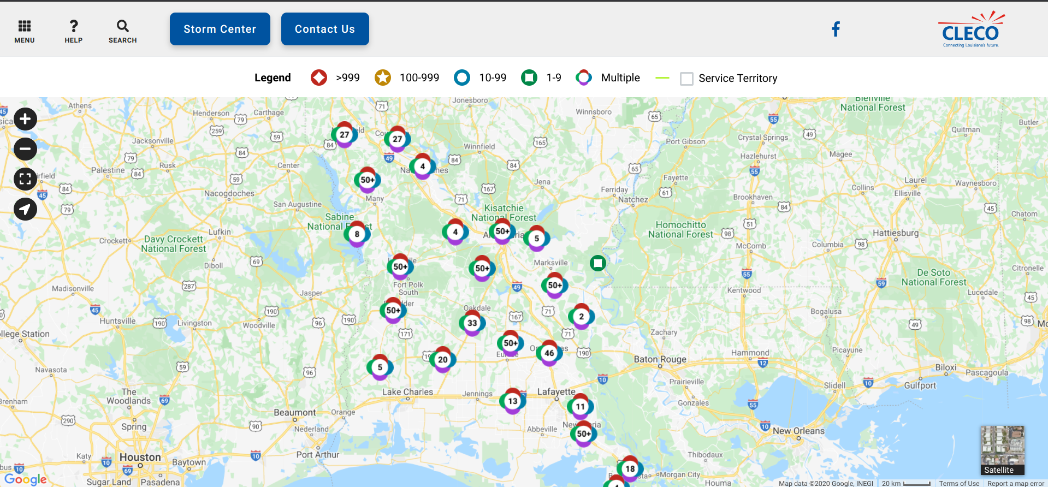Toggle fullscreen map view icon

25,179
